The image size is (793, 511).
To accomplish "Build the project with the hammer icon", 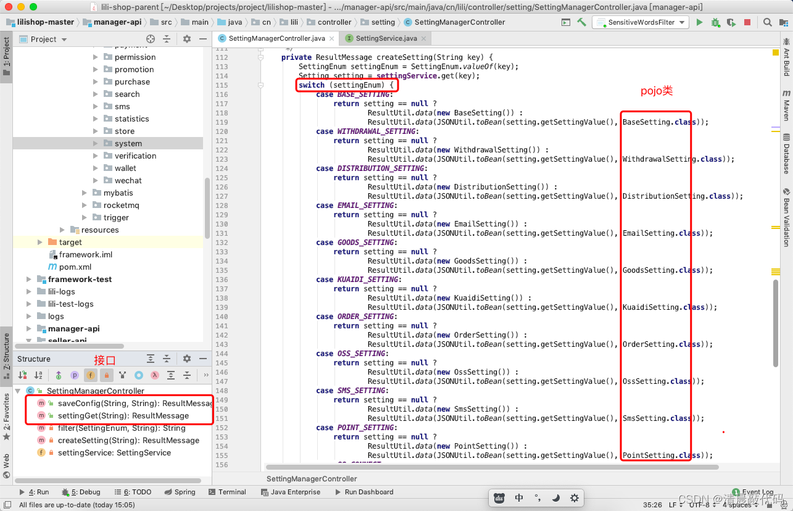I will point(581,22).
